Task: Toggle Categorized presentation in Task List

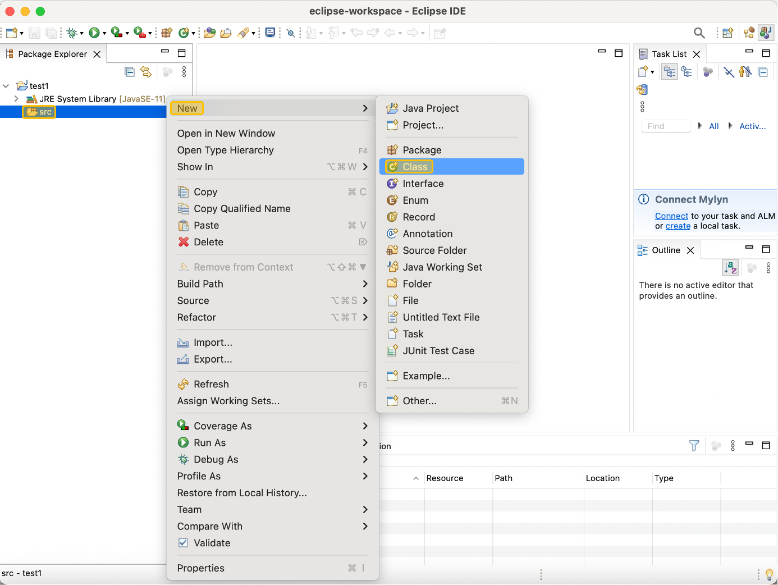Action: coord(670,72)
